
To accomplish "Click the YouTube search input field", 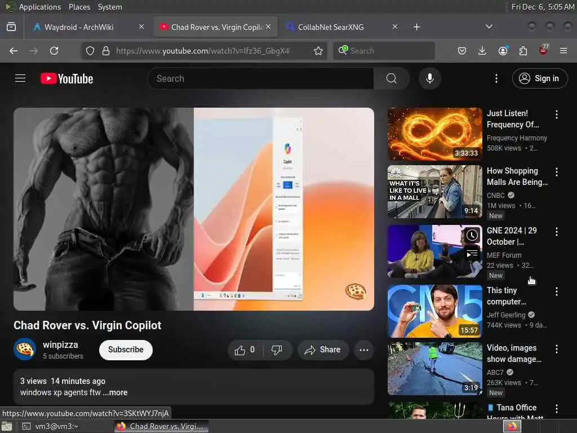I will click(260, 78).
